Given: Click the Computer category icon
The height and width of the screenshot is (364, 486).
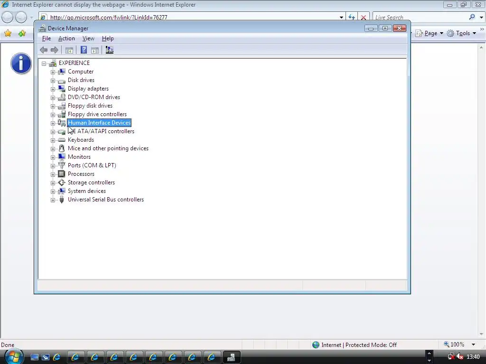Looking at the screenshot, I should [x=62, y=72].
